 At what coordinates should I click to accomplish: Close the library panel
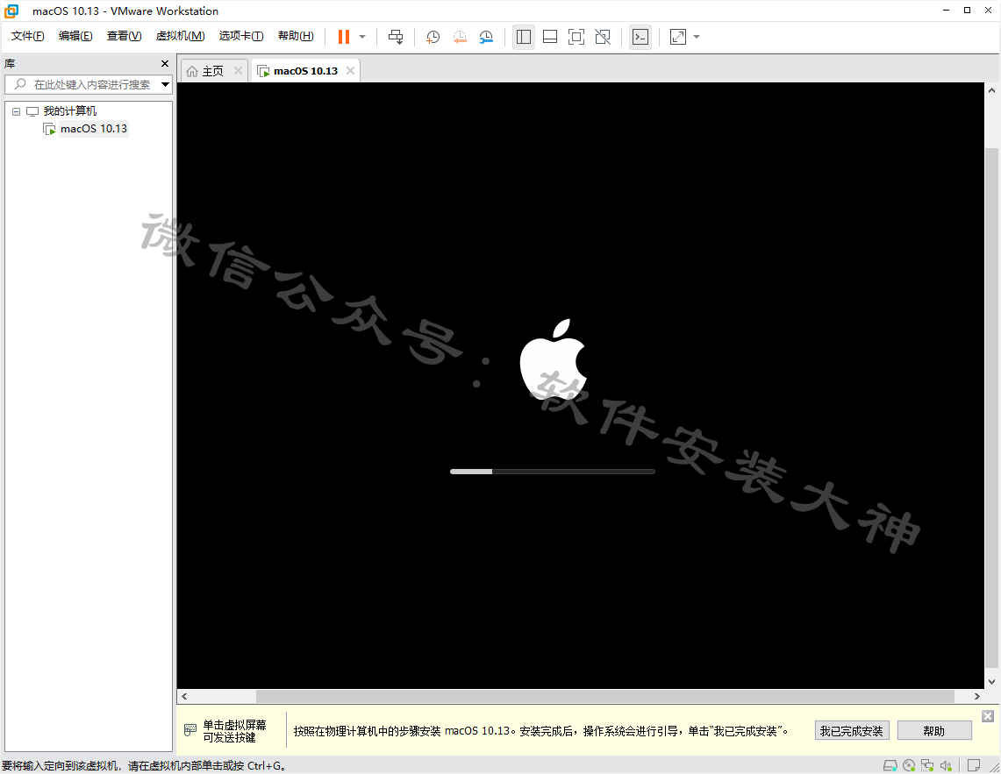(x=165, y=64)
